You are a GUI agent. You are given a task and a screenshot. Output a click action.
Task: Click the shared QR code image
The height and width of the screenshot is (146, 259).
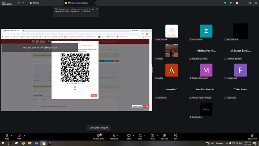75,68
